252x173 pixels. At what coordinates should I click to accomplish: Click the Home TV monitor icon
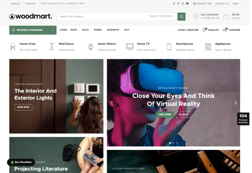click(x=130, y=47)
